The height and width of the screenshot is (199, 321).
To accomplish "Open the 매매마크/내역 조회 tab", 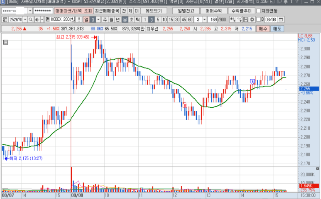I will pos(74,11).
